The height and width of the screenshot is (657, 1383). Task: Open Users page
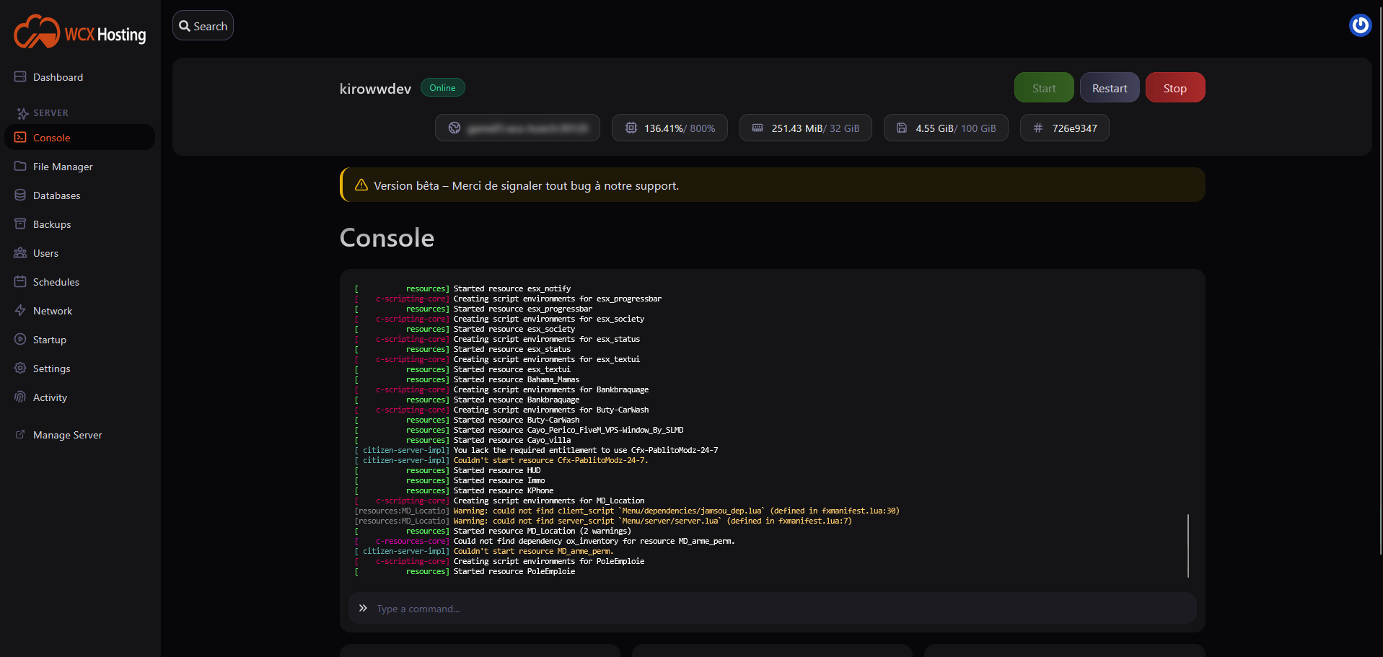(79, 253)
